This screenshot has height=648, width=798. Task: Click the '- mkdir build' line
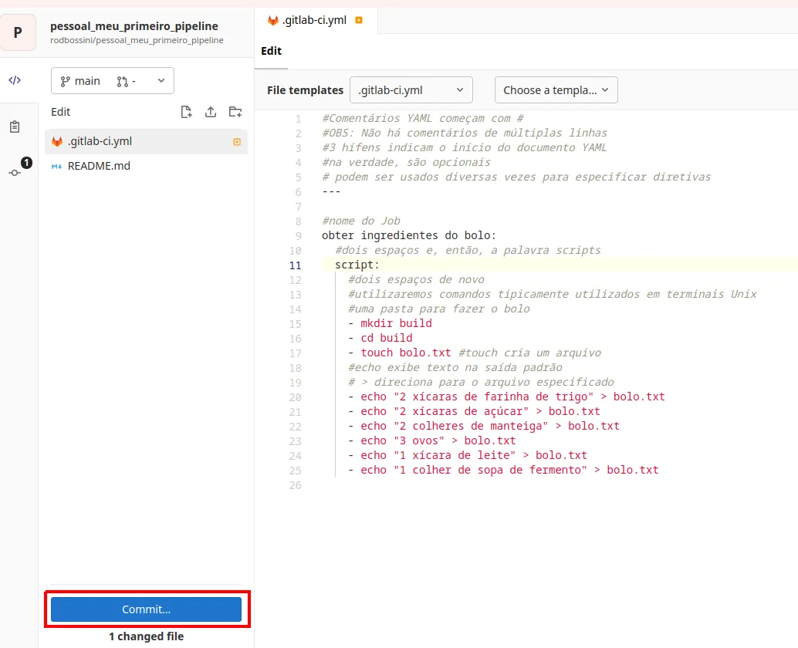click(390, 323)
